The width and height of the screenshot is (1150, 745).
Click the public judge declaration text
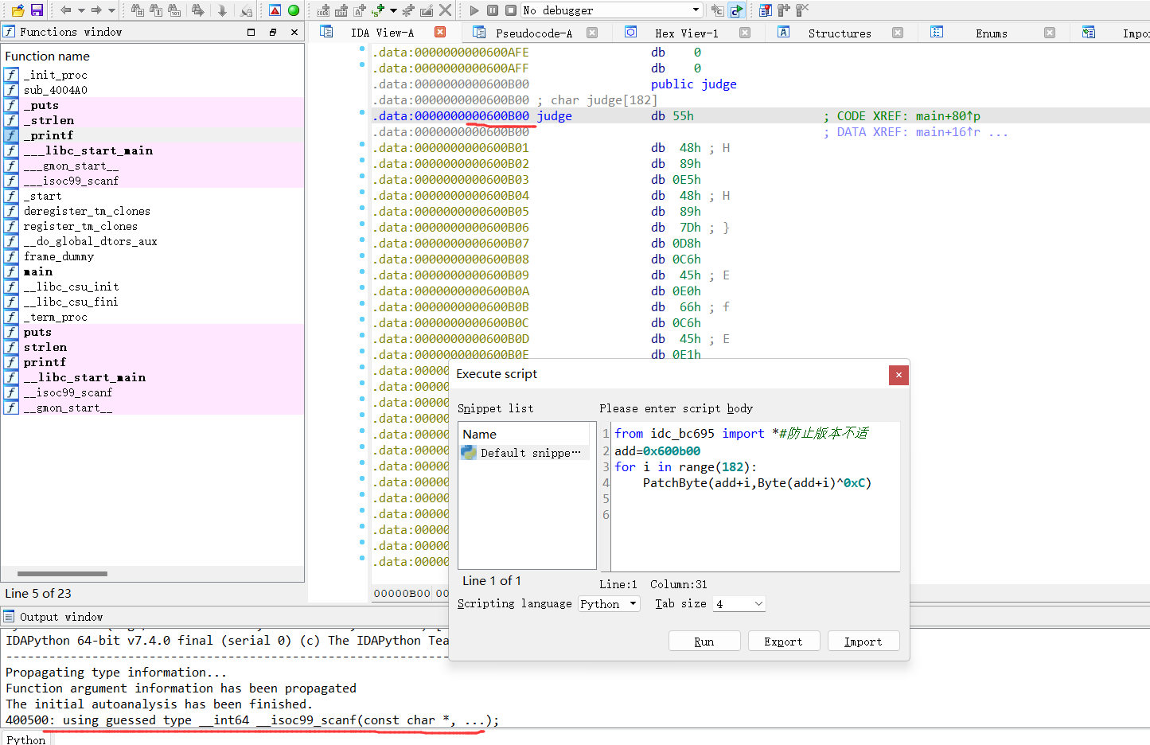pos(693,84)
